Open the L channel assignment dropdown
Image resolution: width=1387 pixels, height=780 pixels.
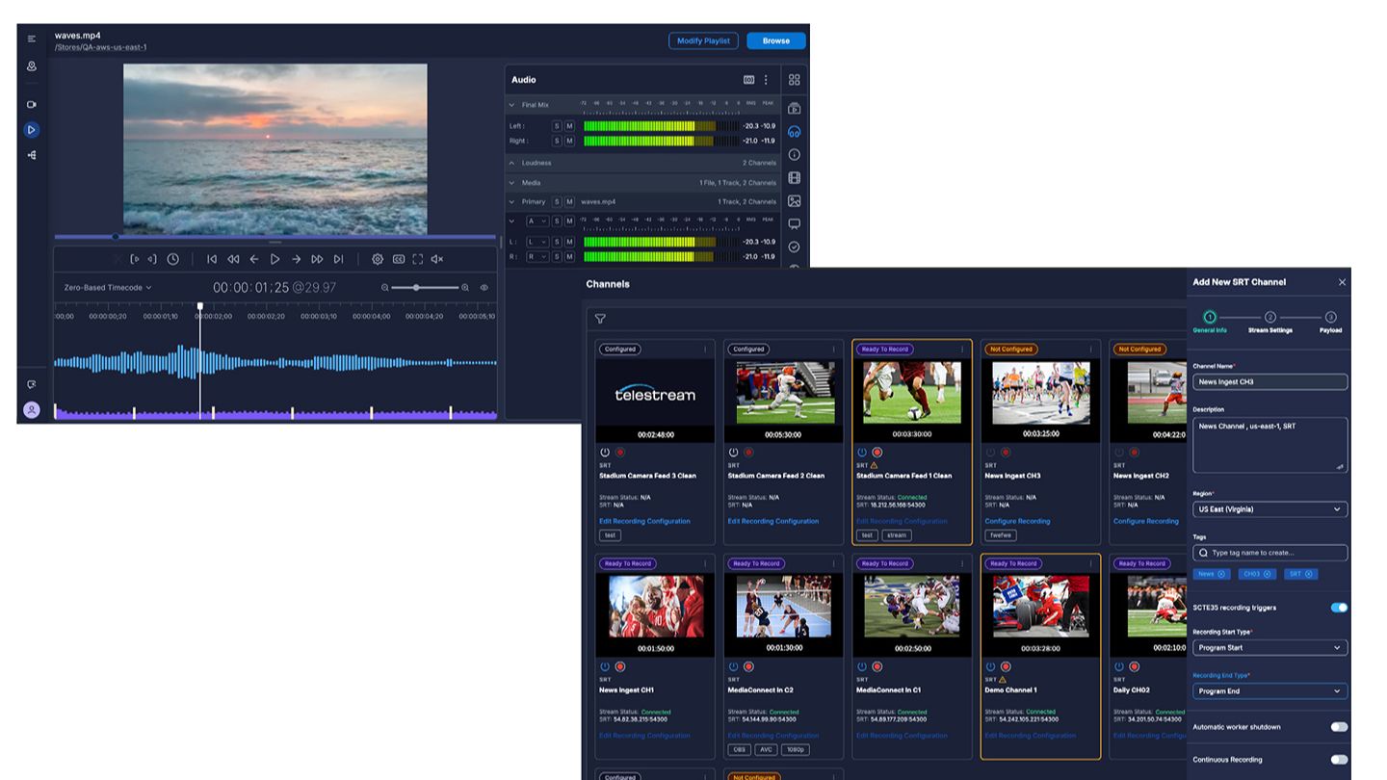pyautogui.click(x=537, y=242)
